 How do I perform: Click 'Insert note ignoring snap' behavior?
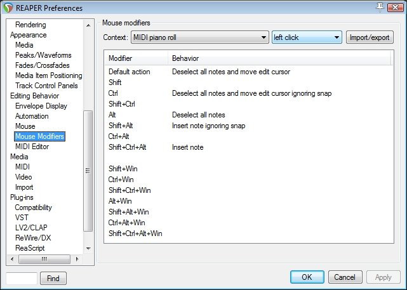pos(208,126)
